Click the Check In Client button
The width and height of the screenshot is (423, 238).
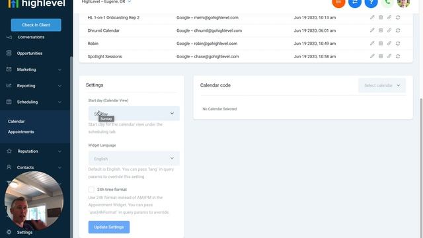click(x=36, y=25)
